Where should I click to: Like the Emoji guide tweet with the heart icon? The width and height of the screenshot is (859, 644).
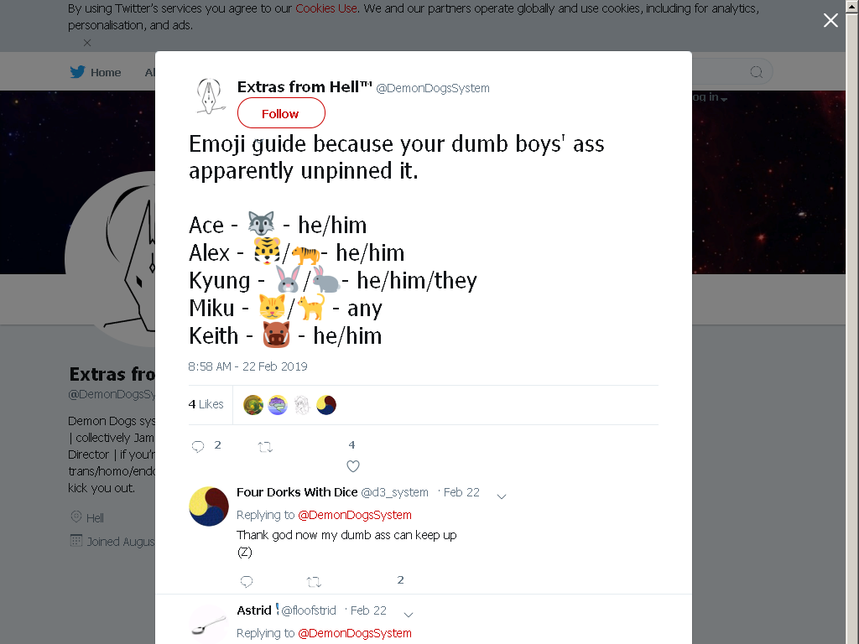point(353,466)
